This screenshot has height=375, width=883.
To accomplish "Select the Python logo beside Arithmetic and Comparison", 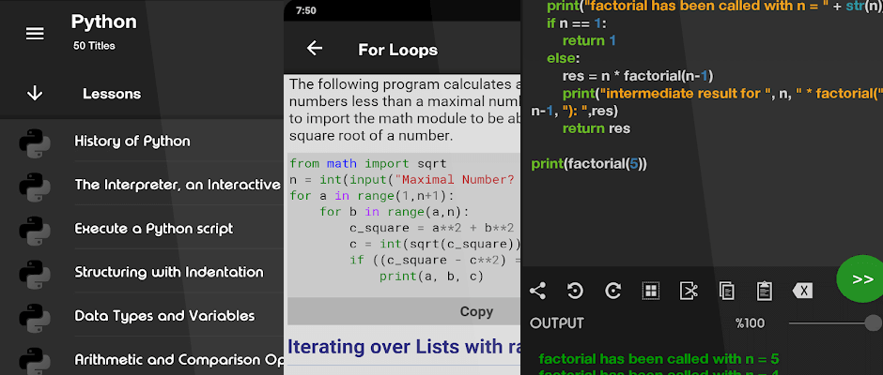I will (x=35, y=360).
